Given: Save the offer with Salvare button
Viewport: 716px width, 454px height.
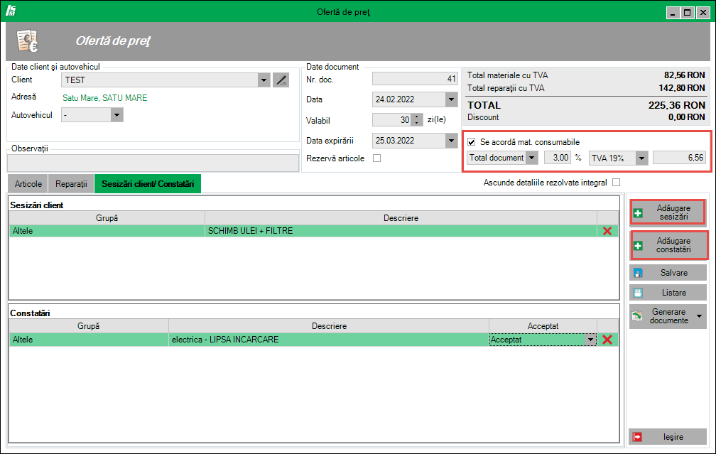Looking at the screenshot, I should click(668, 273).
